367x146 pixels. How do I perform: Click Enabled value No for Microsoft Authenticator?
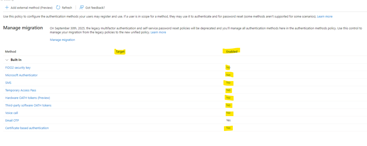click(x=228, y=75)
